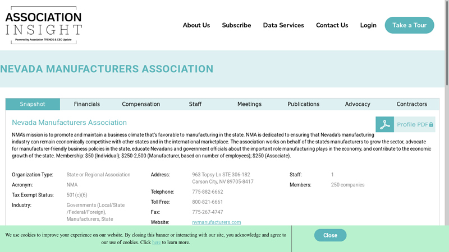
Task: Open the Profile PDF icon
Action: pyautogui.click(x=384, y=124)
